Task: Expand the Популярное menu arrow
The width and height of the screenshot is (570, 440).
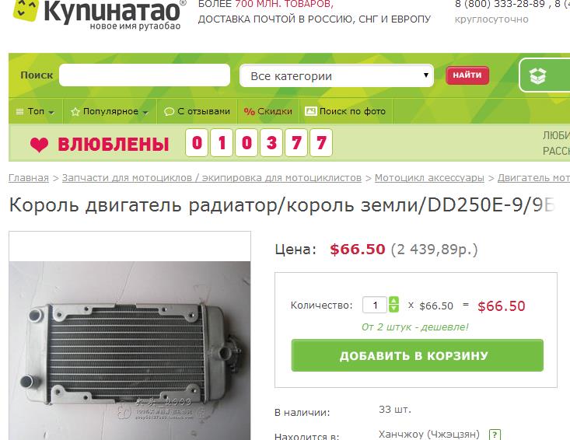Action: coord(145,112)
